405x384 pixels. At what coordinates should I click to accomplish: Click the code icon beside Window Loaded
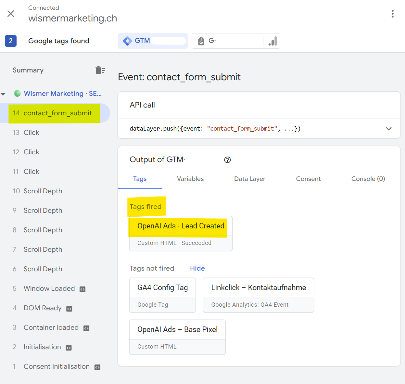(82, 289)
